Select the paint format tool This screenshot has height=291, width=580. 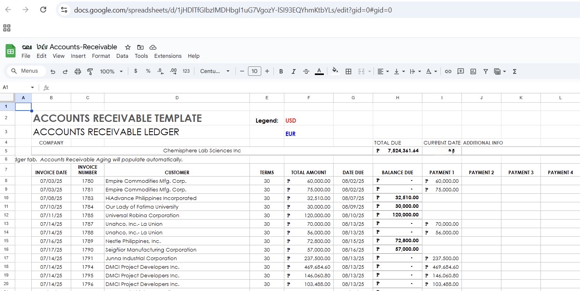point(90,71)
